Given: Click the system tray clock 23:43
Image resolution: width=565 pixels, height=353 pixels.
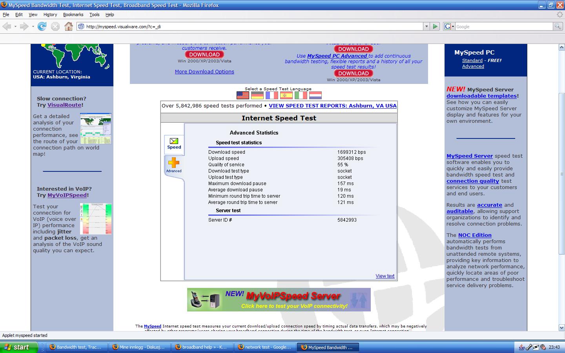Looking at the screenshot, I should pyautogui.click(x=554, y=347).
